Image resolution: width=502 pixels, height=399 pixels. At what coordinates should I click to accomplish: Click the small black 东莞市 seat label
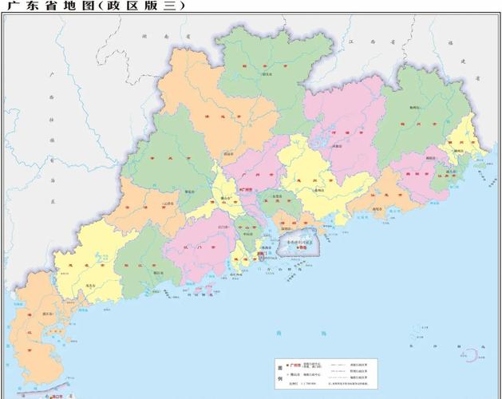[277, 196]
